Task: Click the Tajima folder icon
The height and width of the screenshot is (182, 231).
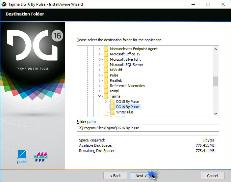Action: pos(106,96)
